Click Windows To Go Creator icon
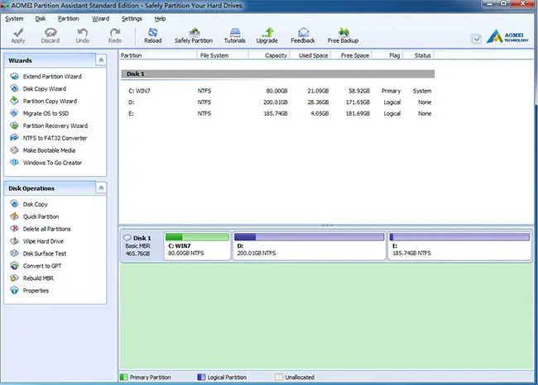The image size is (538, 385). pos(14,163)
